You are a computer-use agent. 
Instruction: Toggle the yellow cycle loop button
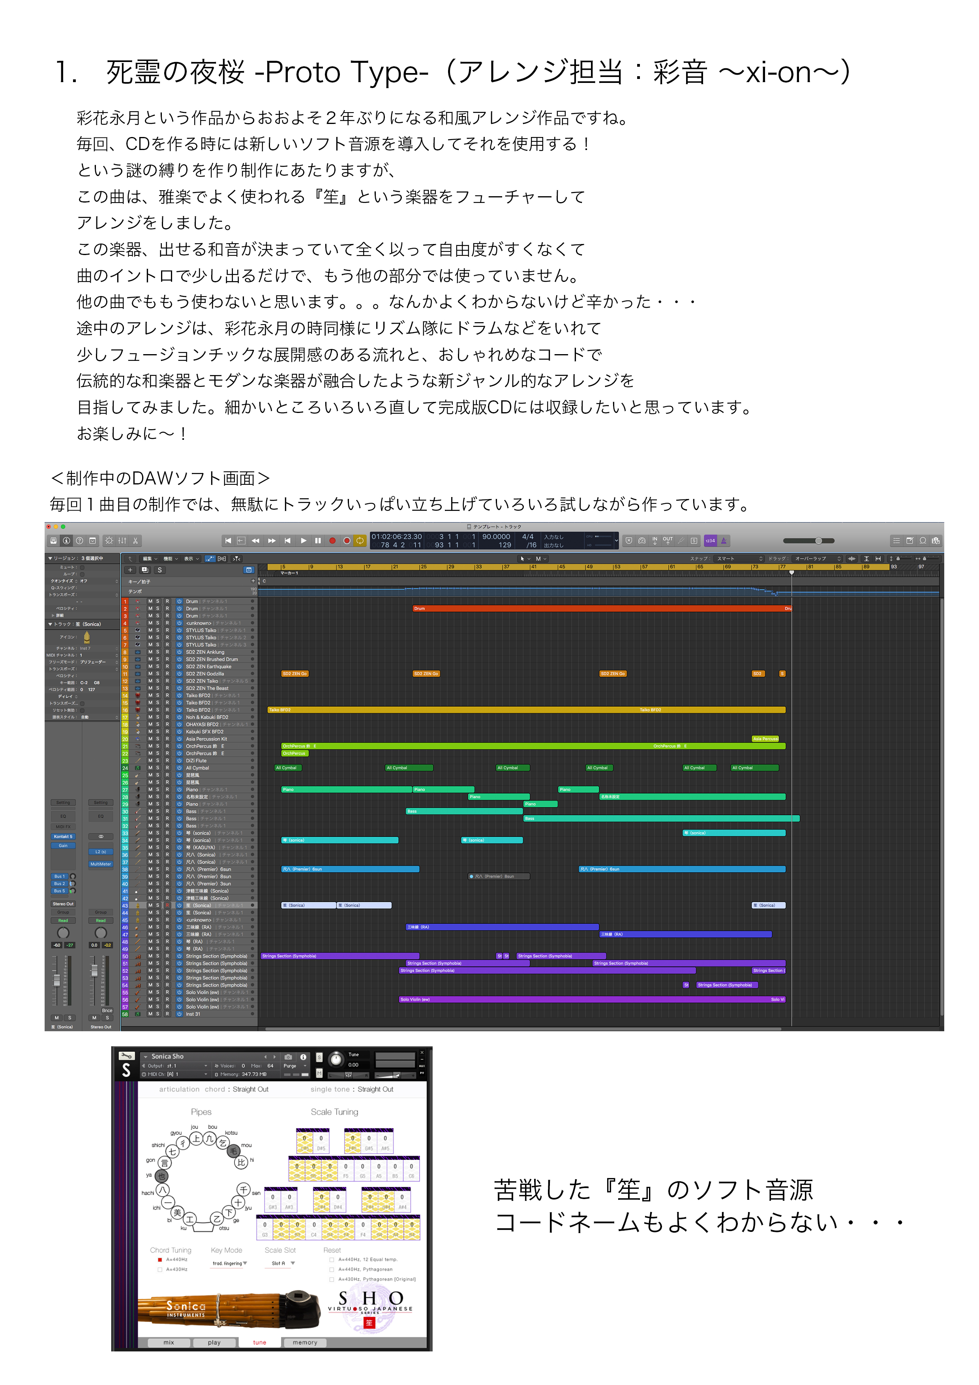(360, 540)
